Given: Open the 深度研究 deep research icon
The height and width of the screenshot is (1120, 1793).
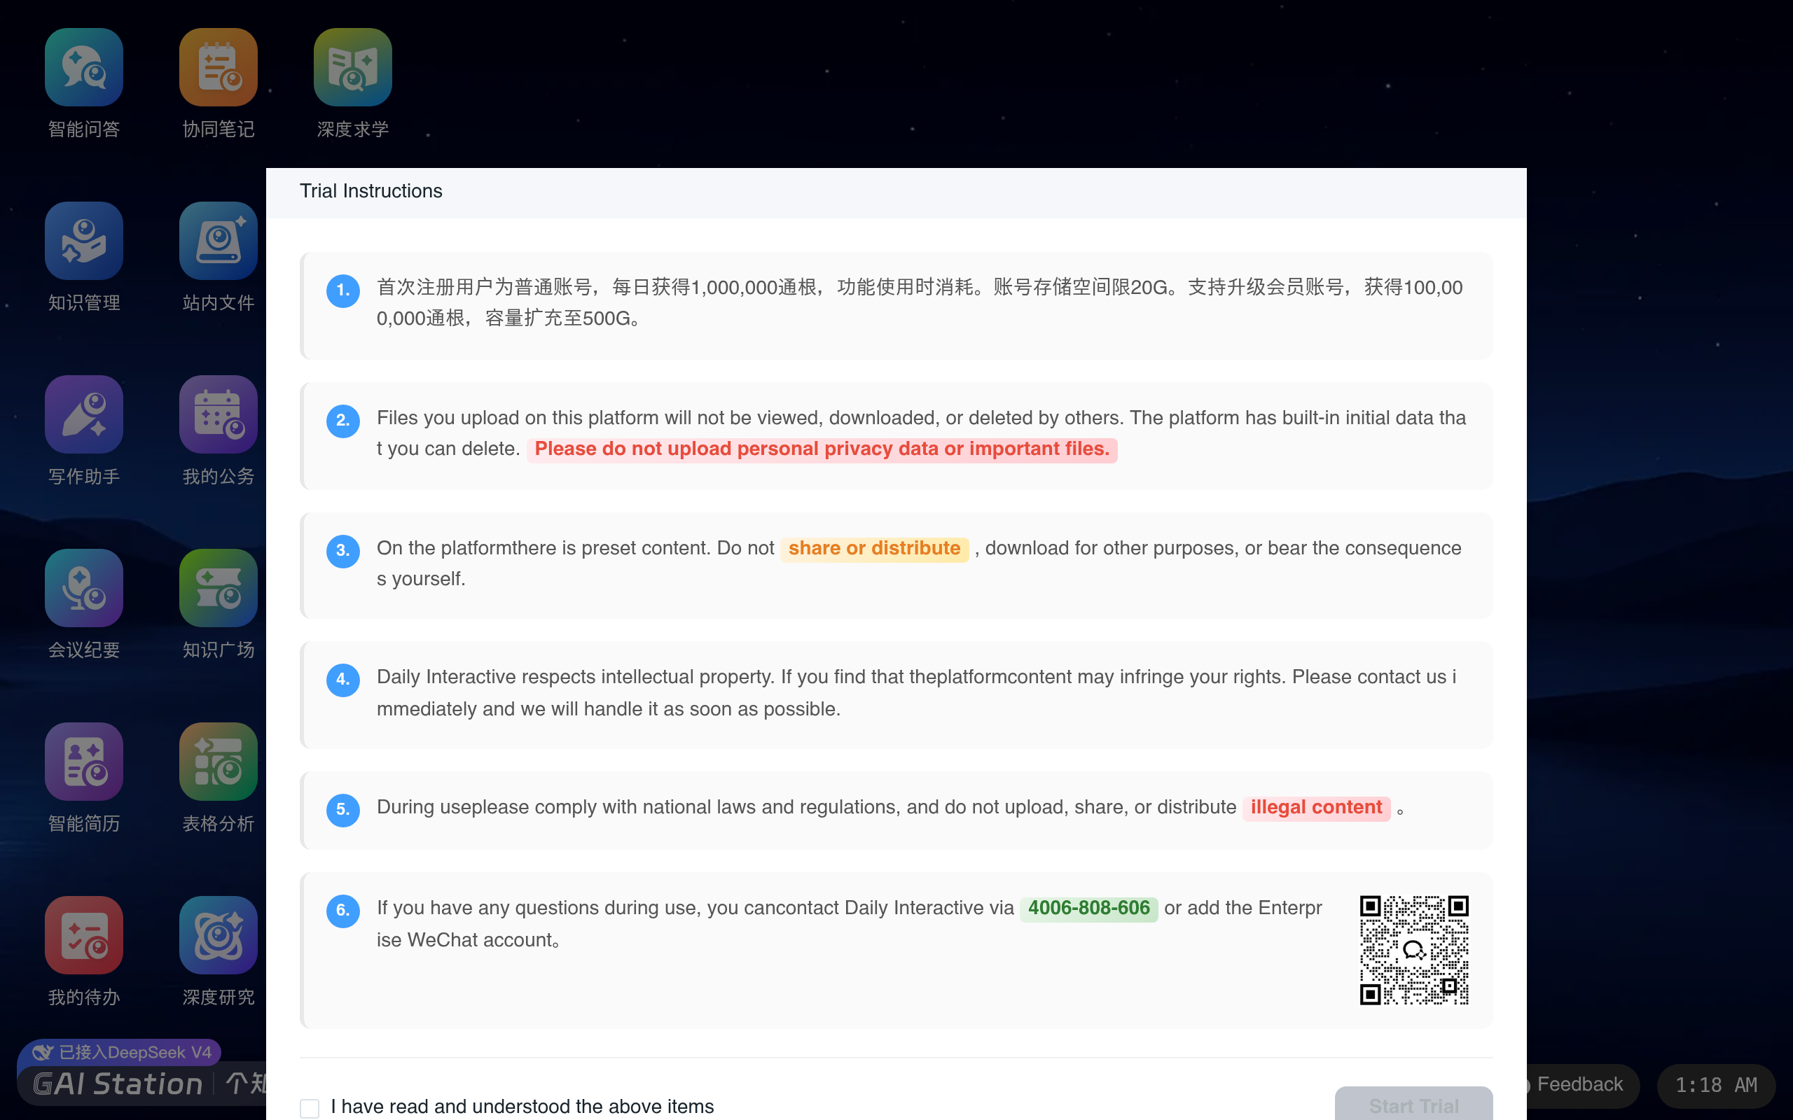Looking at the screenshot, I should 218,934.
